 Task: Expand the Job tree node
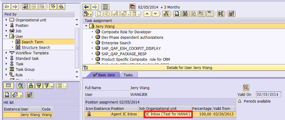point(7,31)
